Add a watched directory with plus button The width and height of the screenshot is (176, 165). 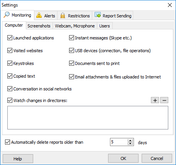(x=155, y=100)
